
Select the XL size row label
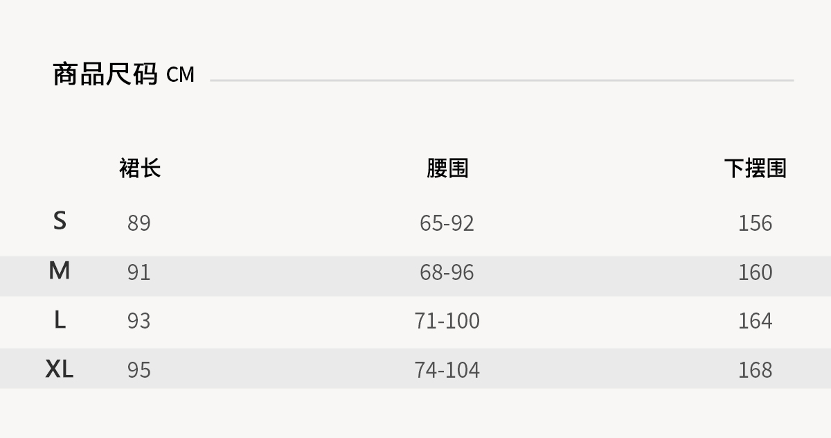pos(60,369)
